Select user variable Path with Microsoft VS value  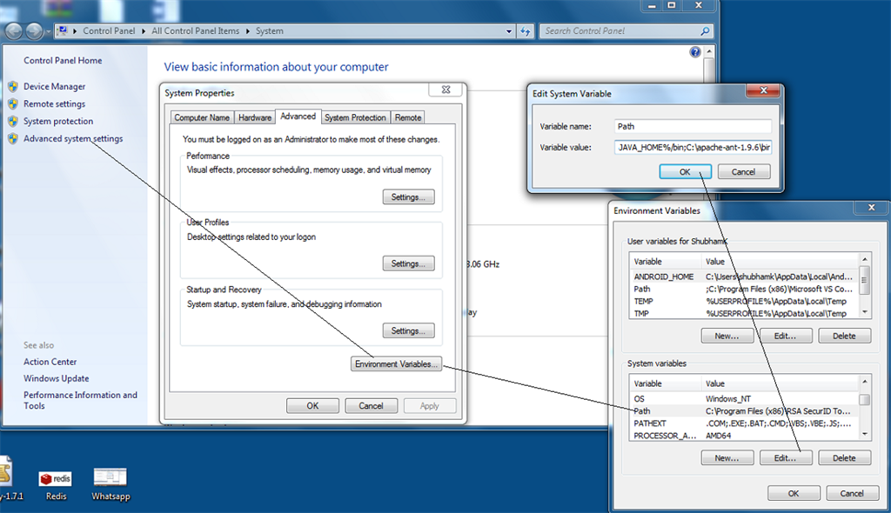(x=743, y=290)
